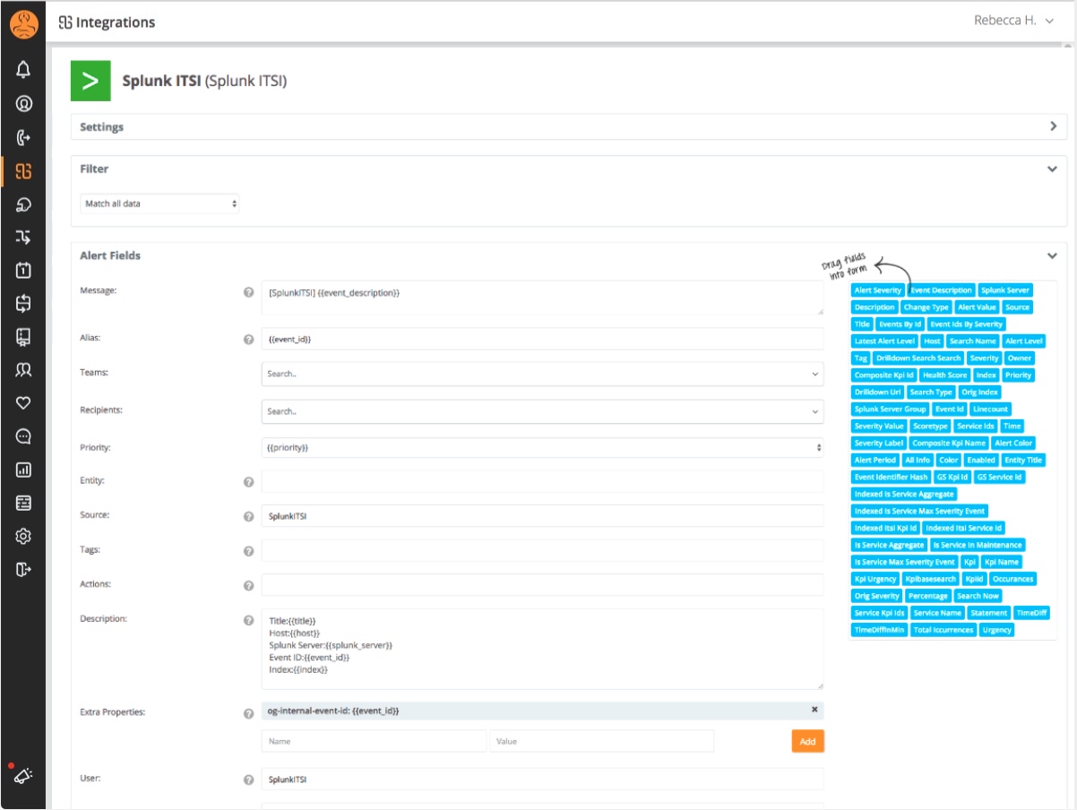Open the Match all data dropdown

point(159,203)
